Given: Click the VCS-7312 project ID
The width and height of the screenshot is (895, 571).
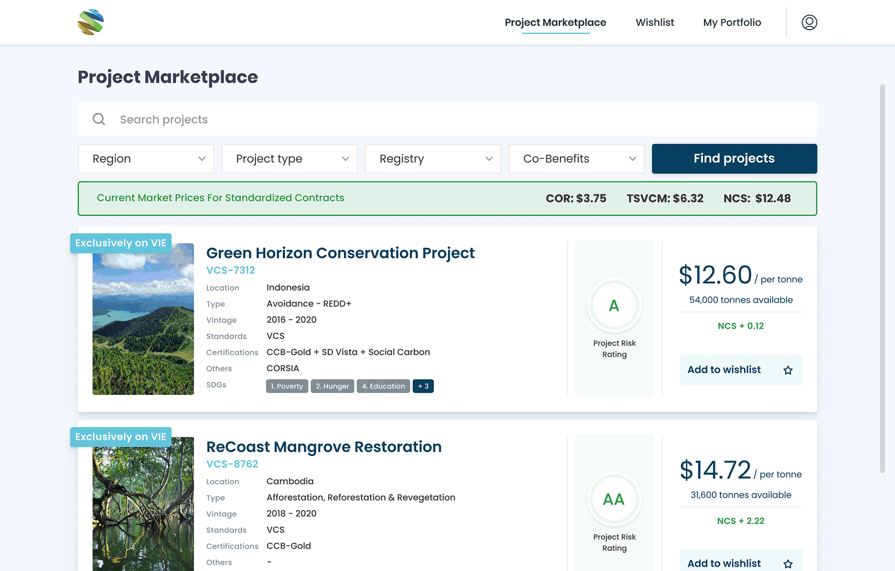Looking at the screenshot, I should tap(231, 270).
